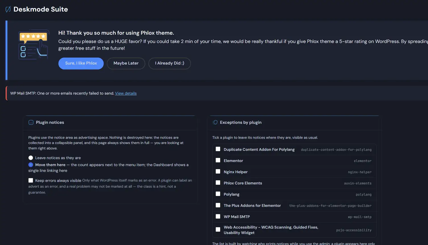
Task: Click the 'Nginx Helper' plugin name
Action: click(x=235, y=172)
